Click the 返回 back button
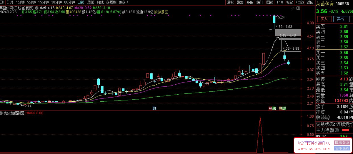The image size is (353, 154). pos(310,2)
